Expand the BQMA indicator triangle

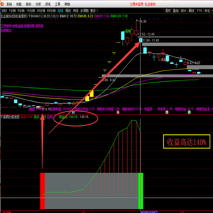[29, 16]
